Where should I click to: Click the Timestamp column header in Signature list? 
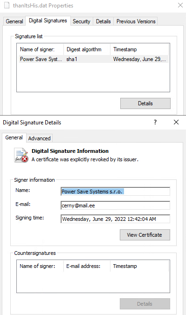139,49
